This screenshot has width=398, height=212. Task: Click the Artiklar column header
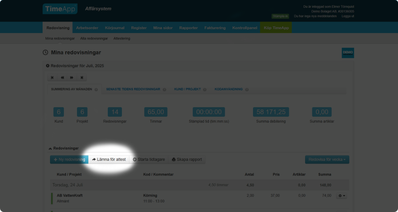[x=299, y=174]
